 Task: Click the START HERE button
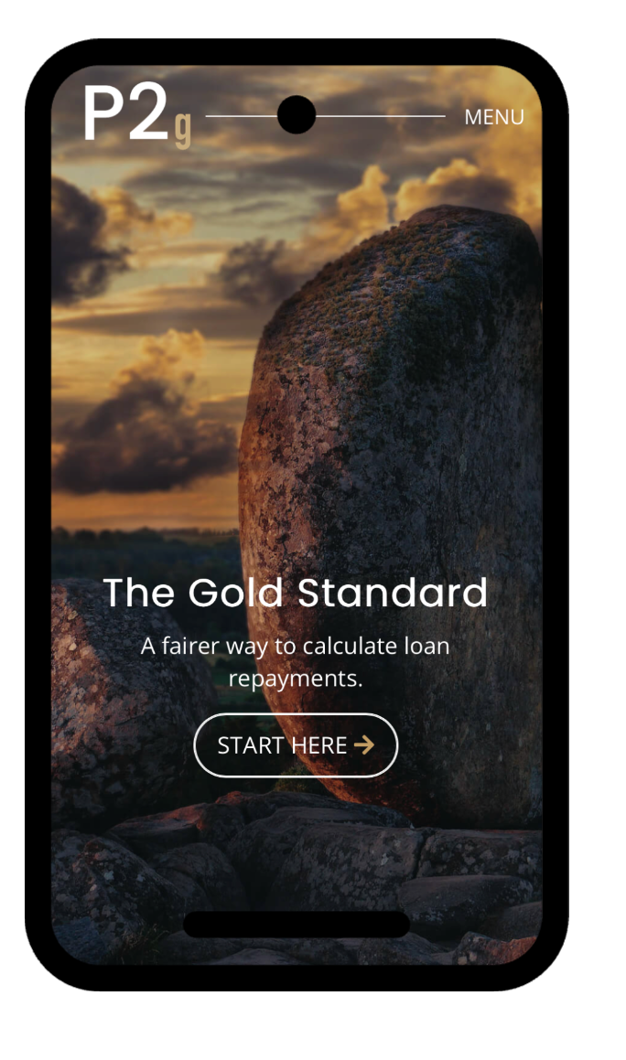coord(296,745)
